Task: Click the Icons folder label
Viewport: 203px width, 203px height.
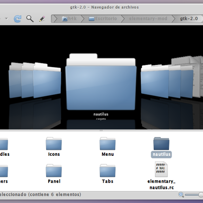Action: 54,154
